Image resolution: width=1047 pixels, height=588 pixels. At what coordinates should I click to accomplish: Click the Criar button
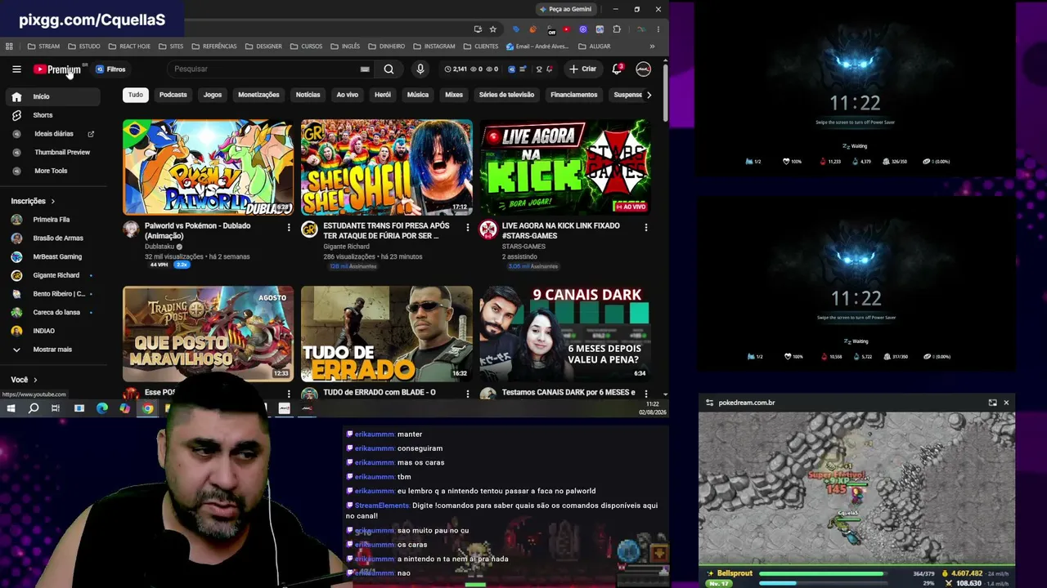(x=583, y=69)
